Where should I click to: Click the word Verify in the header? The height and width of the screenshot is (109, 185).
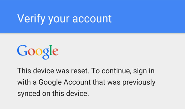(31, 19)
